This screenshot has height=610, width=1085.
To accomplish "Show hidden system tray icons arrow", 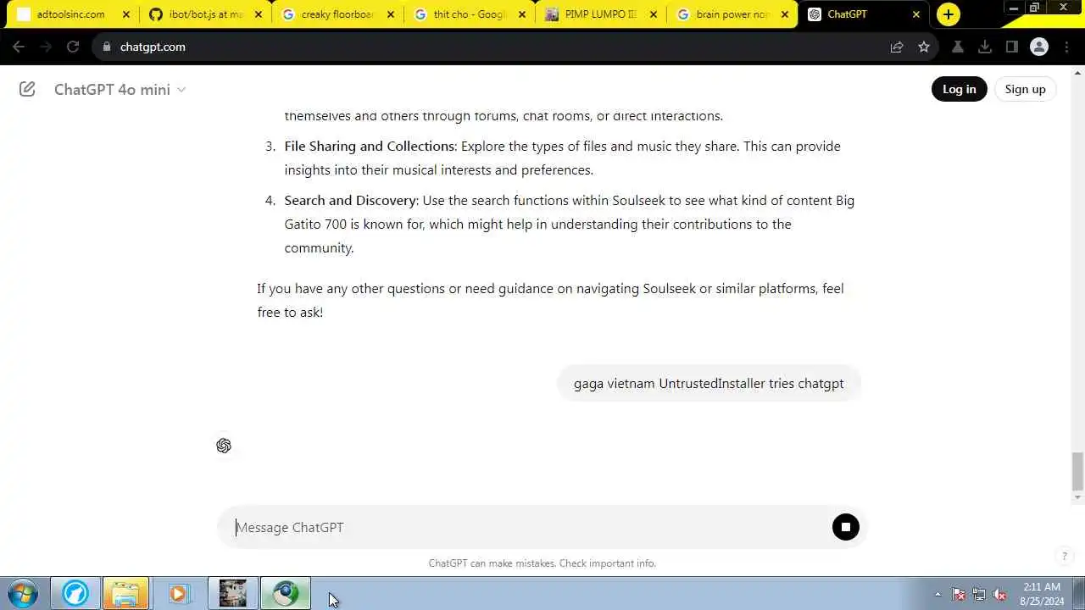I will [938, 594].
